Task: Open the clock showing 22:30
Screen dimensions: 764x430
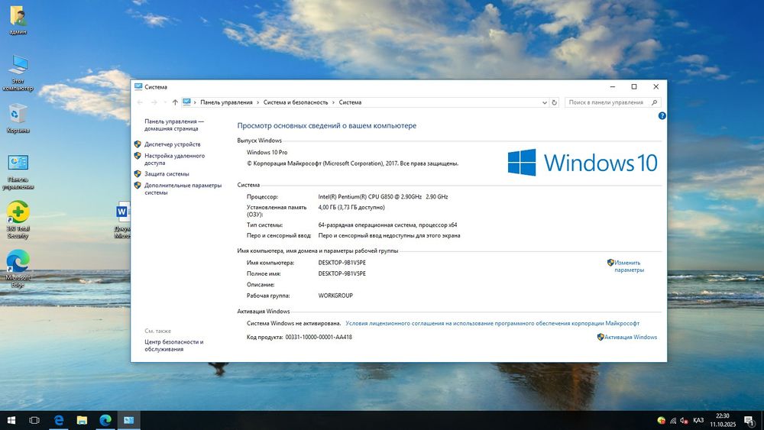Action: click(x=723, y=420)
